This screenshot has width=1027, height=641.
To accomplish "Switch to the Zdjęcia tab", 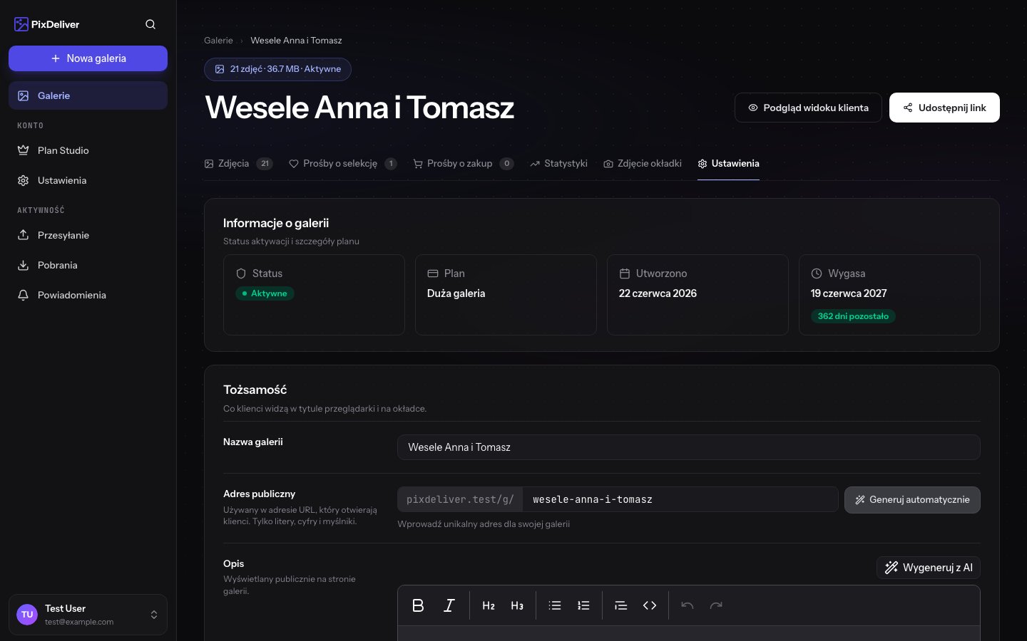I will point(238,163).
